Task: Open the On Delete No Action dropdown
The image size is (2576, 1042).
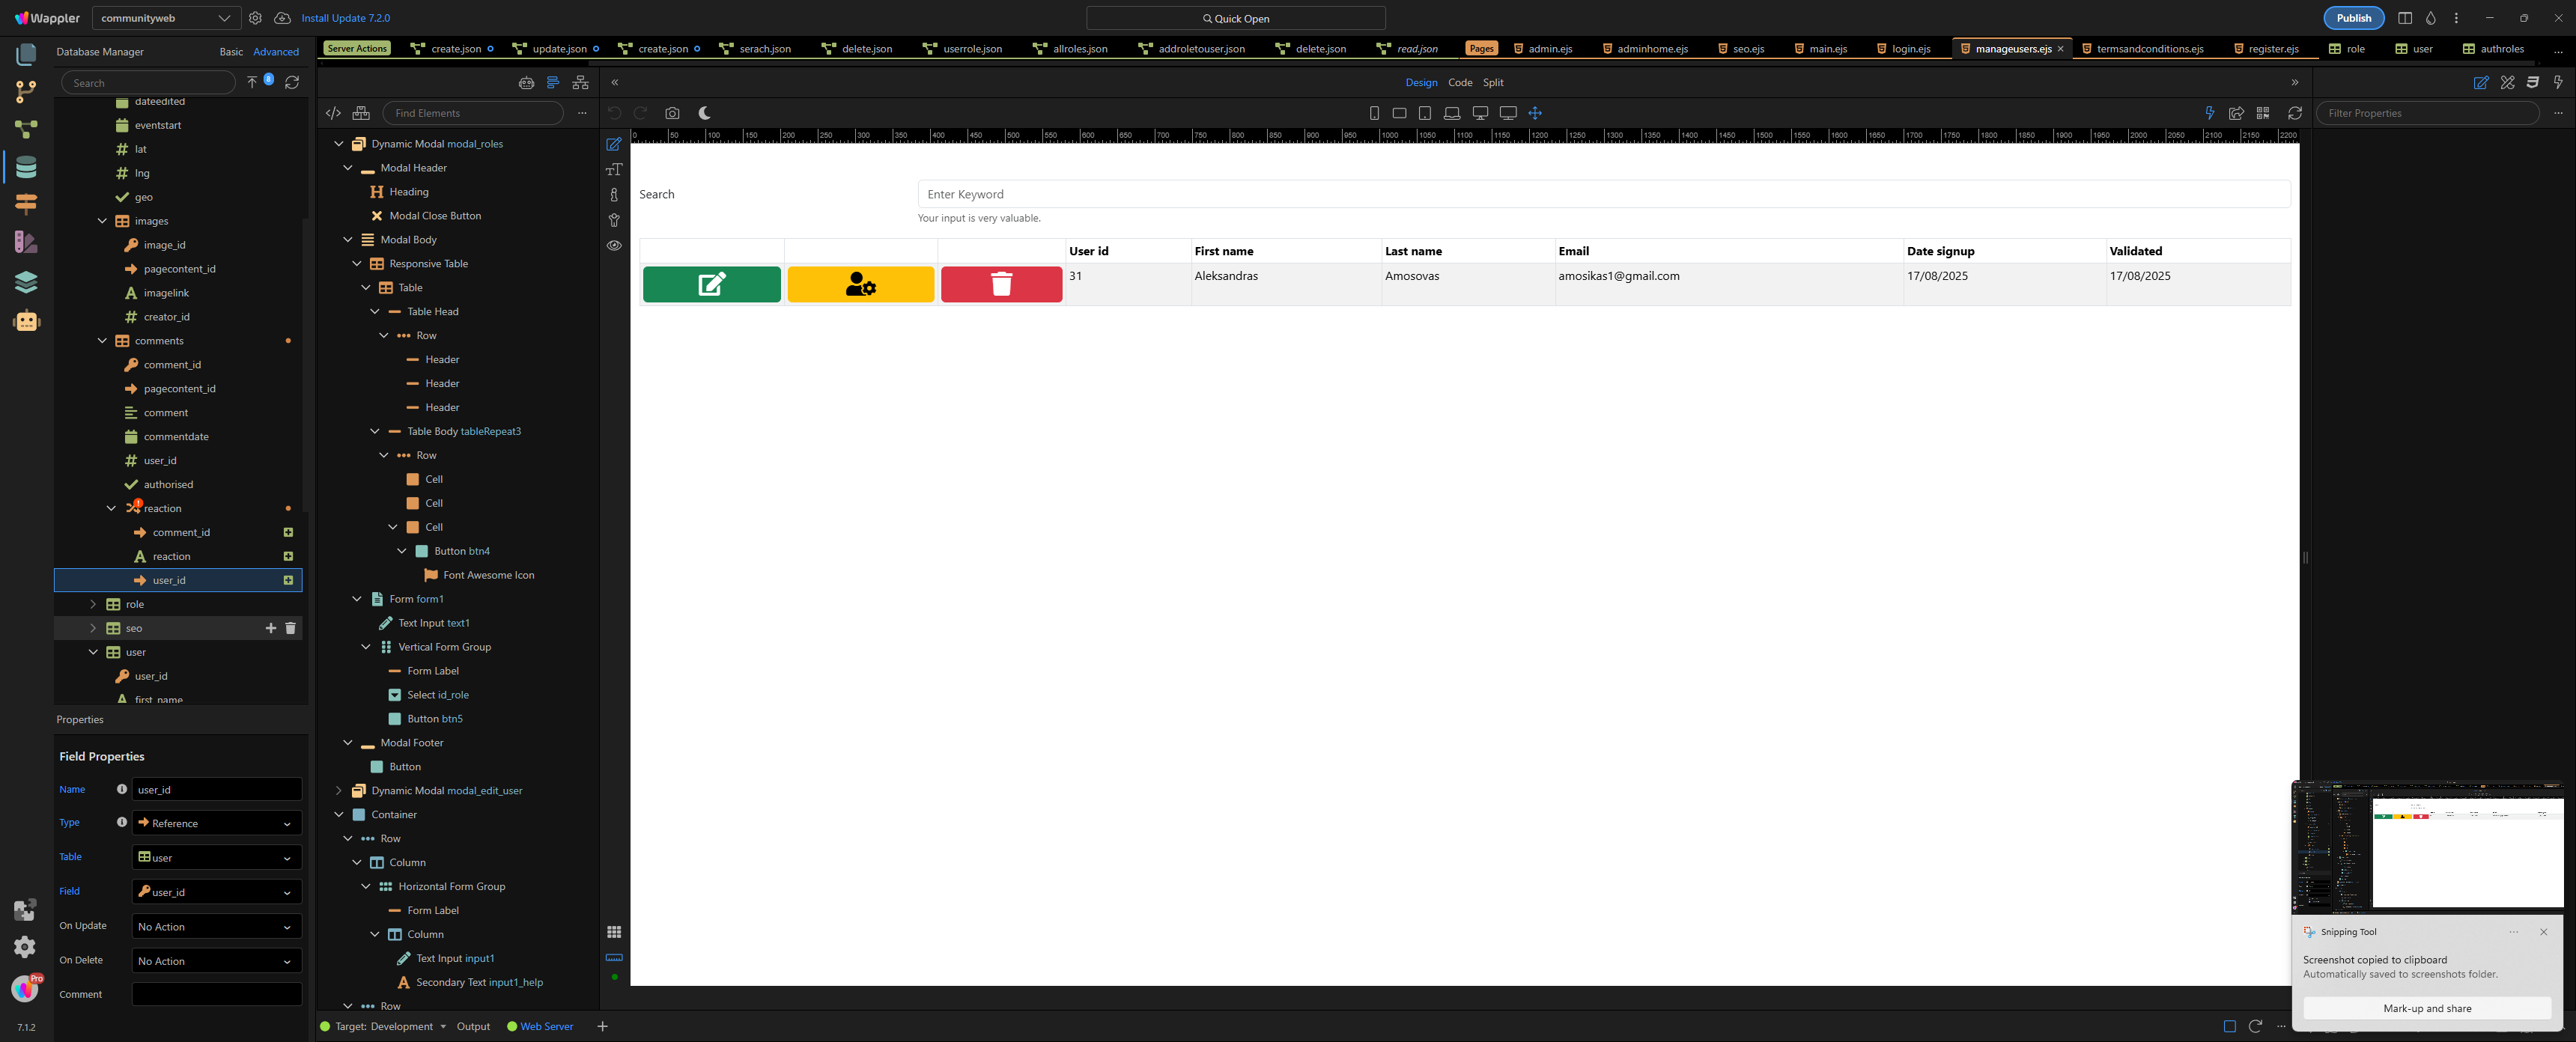Action: point(216,961)
